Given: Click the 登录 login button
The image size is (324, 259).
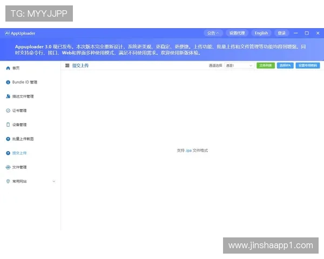Looking at the screenshot, I should tap(281, 33).
